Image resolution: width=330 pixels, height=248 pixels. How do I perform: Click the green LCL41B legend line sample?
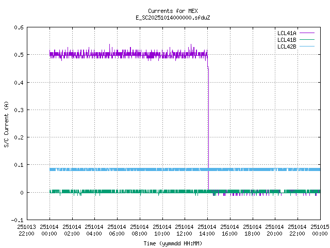[306, 40]
